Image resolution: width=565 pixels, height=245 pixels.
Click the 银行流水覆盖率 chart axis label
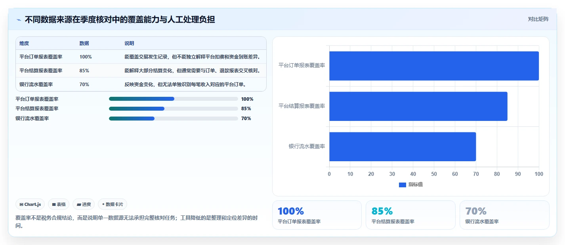(307, 146)
